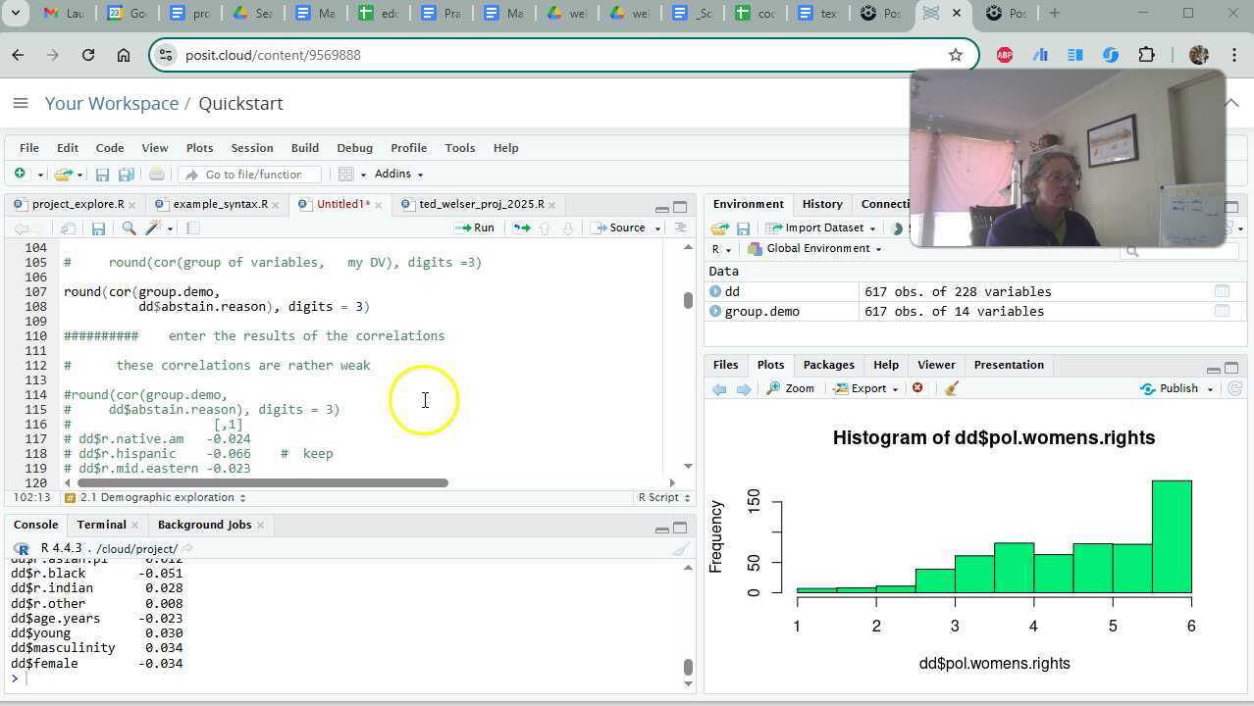Open the plot Export dropdown
The height and width of the screenshot is (706, 1254).
click(x=866, y=388)
